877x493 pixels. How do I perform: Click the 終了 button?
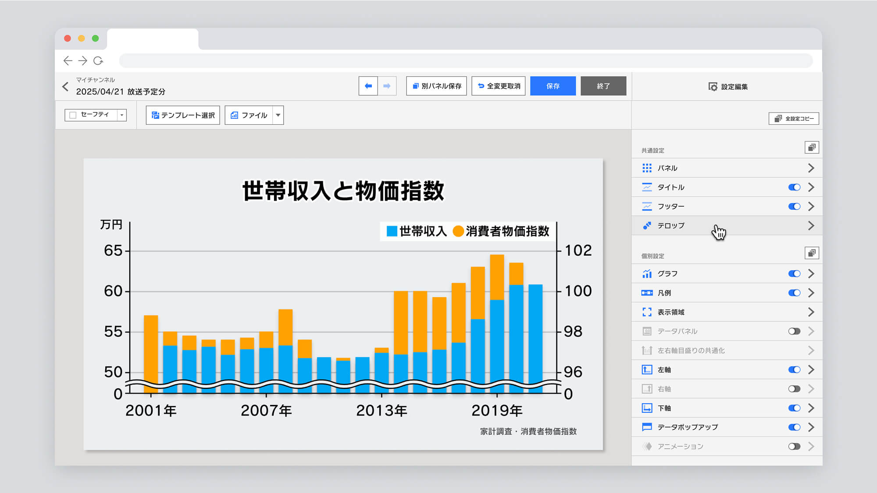click(603, 86)
